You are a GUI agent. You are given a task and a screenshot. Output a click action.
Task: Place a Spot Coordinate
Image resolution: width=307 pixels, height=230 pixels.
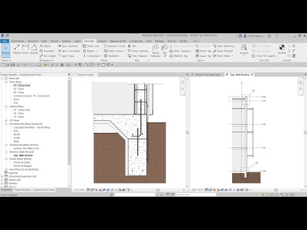69,51
